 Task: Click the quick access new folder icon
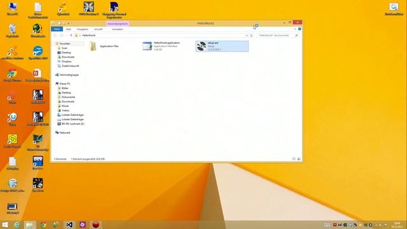(64, 24)
